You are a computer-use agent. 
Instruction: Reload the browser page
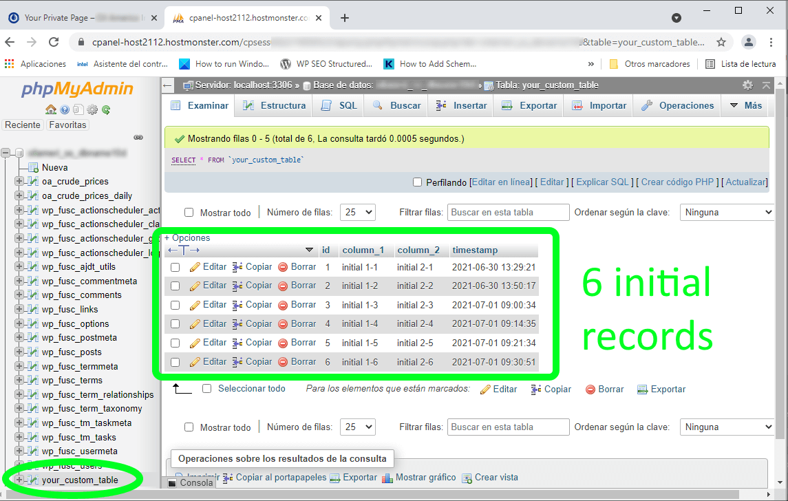click(x=54, y=42)
